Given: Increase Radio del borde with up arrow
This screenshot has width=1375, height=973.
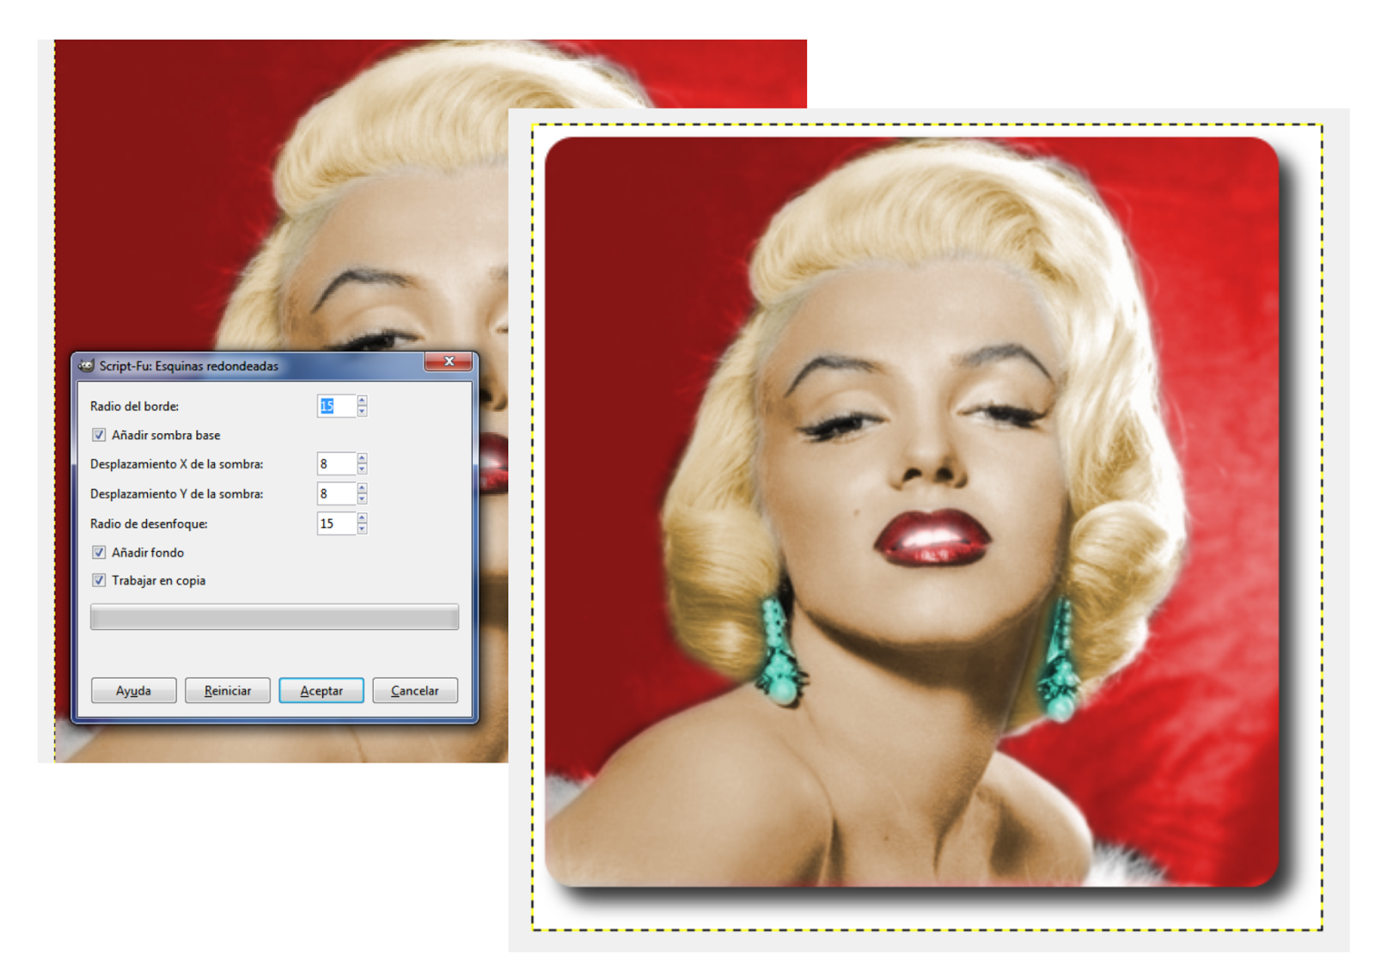Looking at the screenshot, I should coord(362,401).
